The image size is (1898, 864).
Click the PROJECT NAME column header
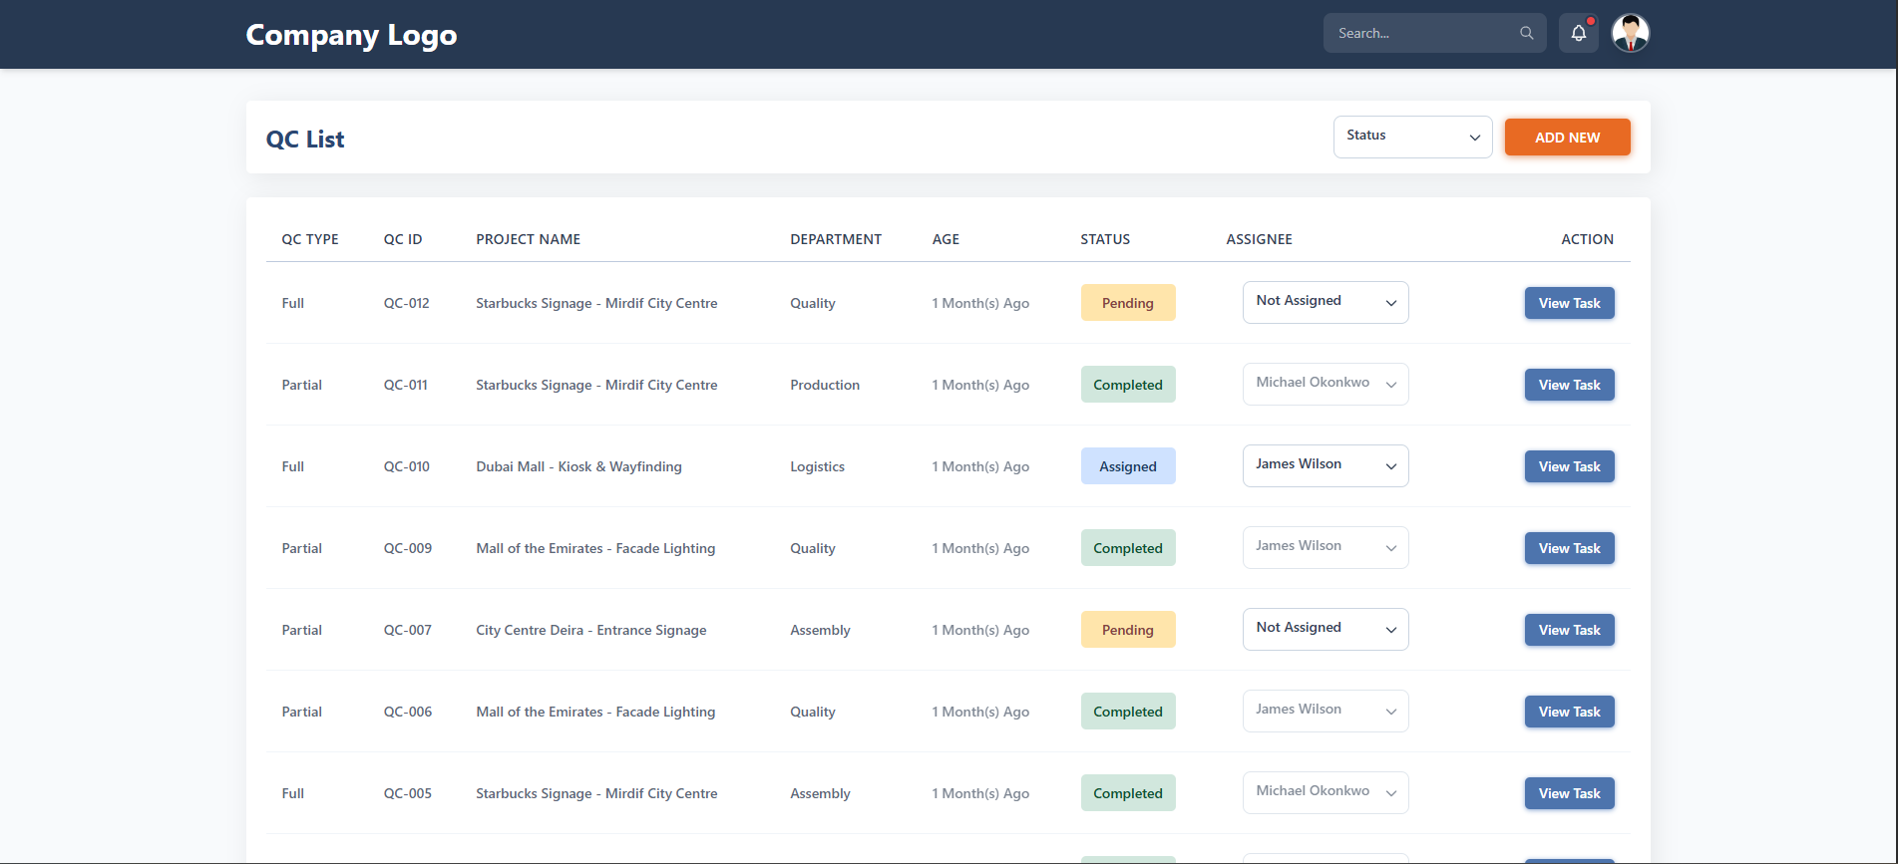click(528, 239)
